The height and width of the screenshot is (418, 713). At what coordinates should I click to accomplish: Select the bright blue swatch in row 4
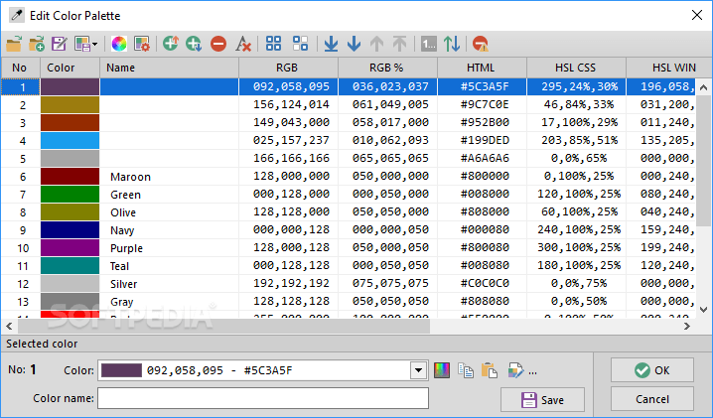pyautogui.click(x=71, y=141)
